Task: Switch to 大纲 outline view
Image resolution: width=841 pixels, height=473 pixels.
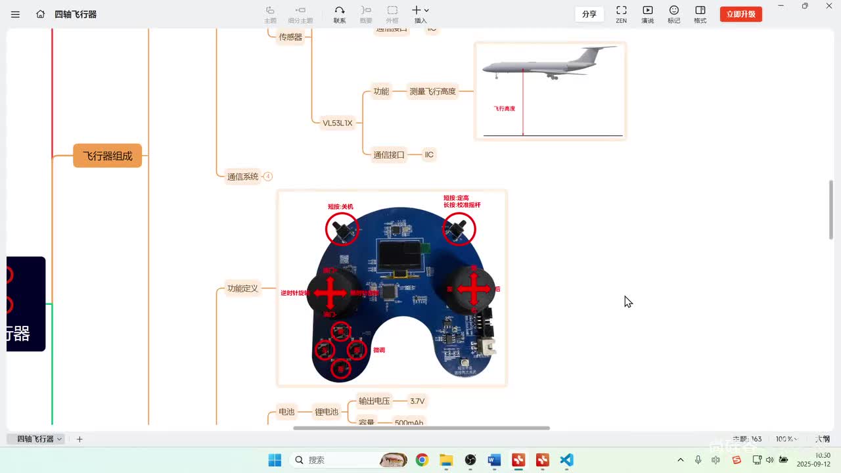Action: (823, 439)
